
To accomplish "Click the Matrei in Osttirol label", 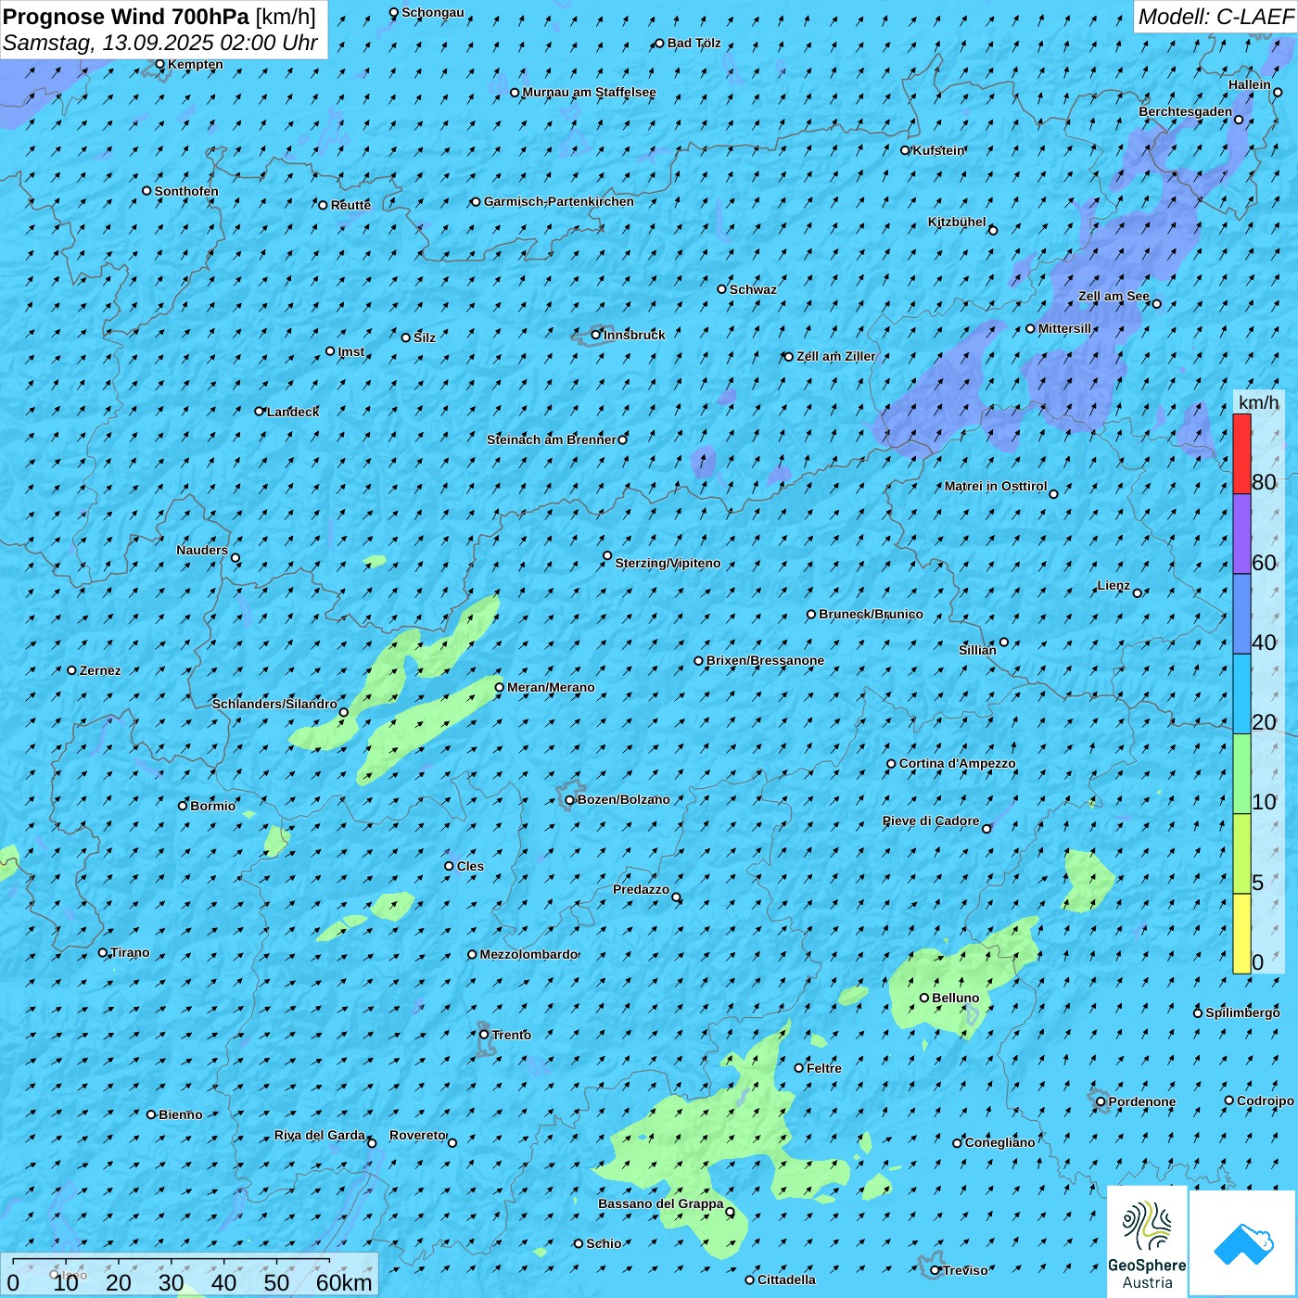I will click(x=996, y=486).
